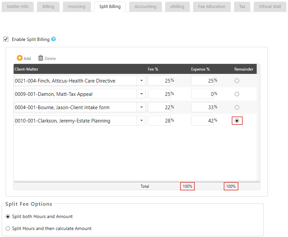Image resolution: width=288 pixels, height=237 pixels.
Task: Select Remainder radio for Damon, Matt row
Action: click(237, 94)
